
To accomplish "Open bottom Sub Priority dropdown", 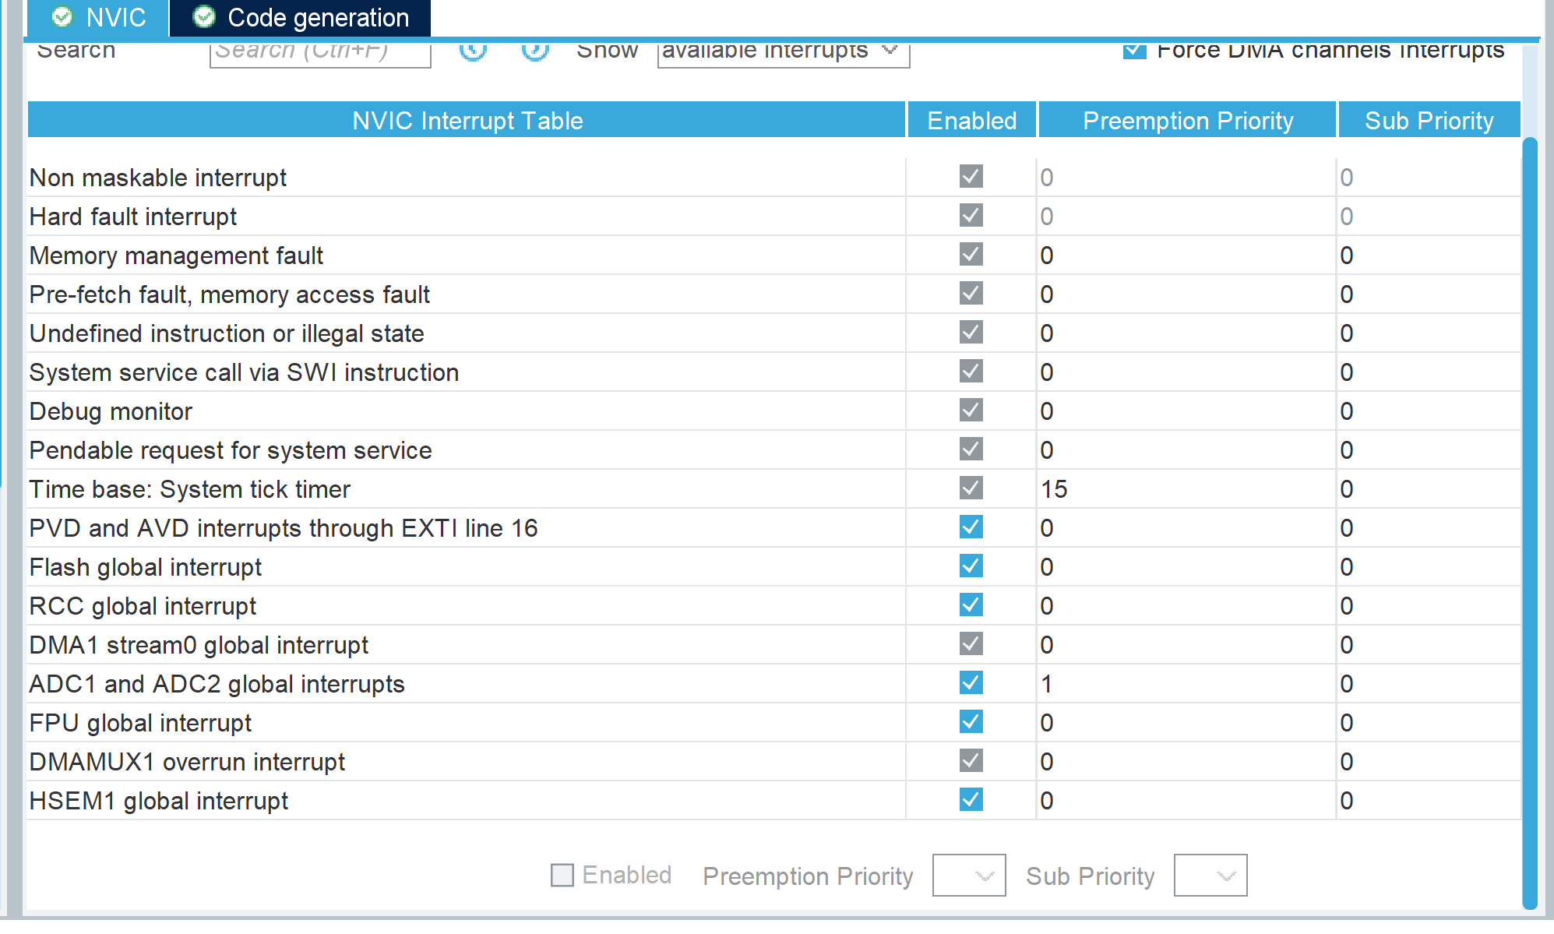I will click(1210, 876).
